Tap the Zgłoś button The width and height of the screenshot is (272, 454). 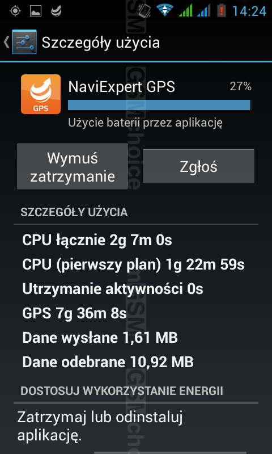pyautogui.click(x=198, y=166)
